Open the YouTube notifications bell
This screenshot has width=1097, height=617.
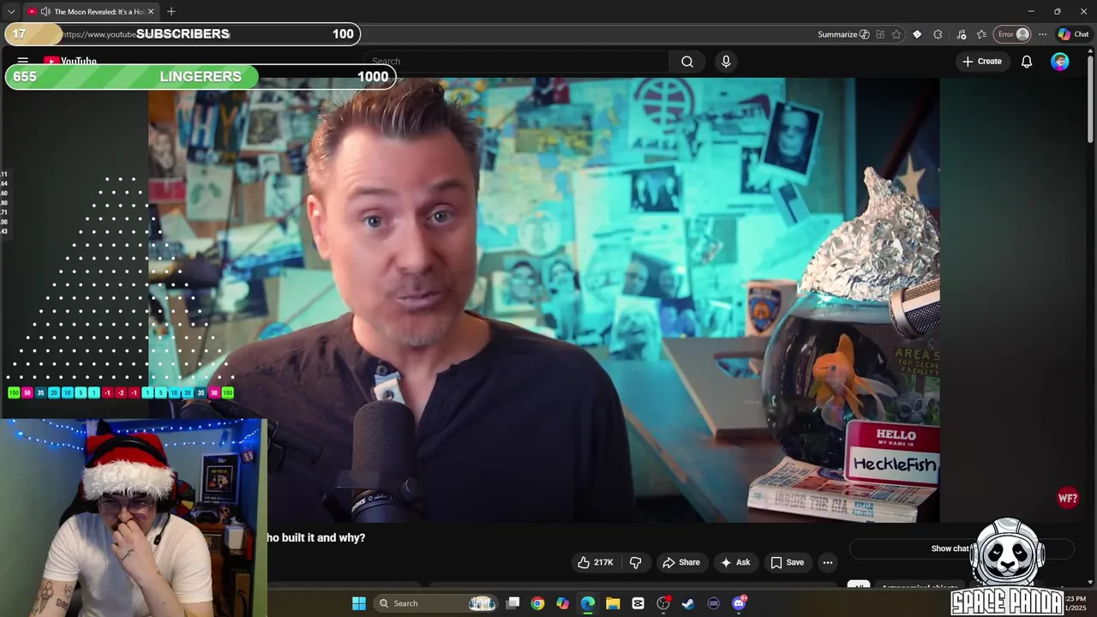[x=1027, y=62]
